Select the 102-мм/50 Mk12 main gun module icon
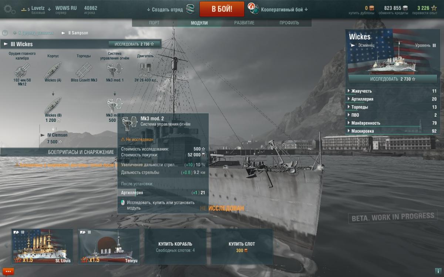Viewport: 444px width, 277px height. [x=22, y=70]
